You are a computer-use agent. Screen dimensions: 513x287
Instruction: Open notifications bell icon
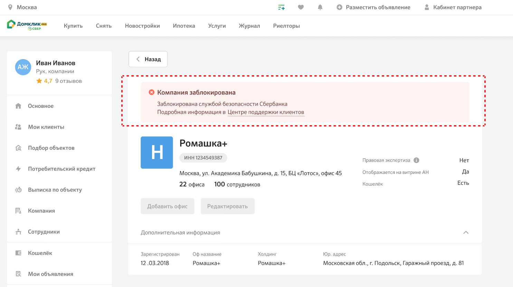pos(320,7)
